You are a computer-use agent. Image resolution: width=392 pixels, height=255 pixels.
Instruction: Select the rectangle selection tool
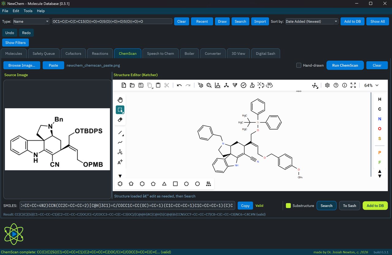[120, 110]
